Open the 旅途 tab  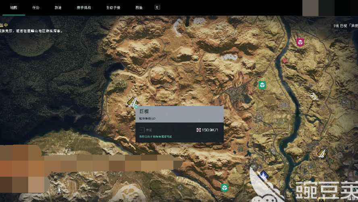click(x=58, y=8)
